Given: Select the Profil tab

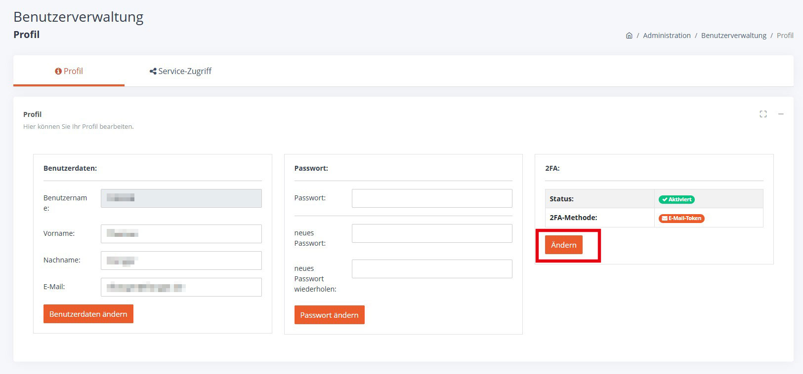Looking at the screenshot, I should (x=69, y=71).
